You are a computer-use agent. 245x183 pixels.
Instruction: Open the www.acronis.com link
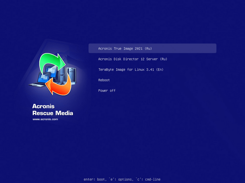(45, 119)
